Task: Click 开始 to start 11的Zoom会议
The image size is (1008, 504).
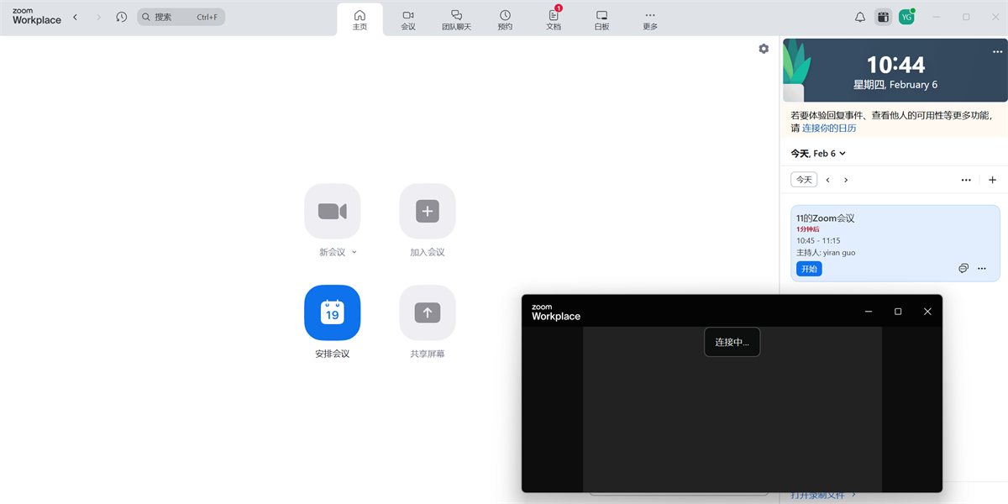Action: click(808, 268)
